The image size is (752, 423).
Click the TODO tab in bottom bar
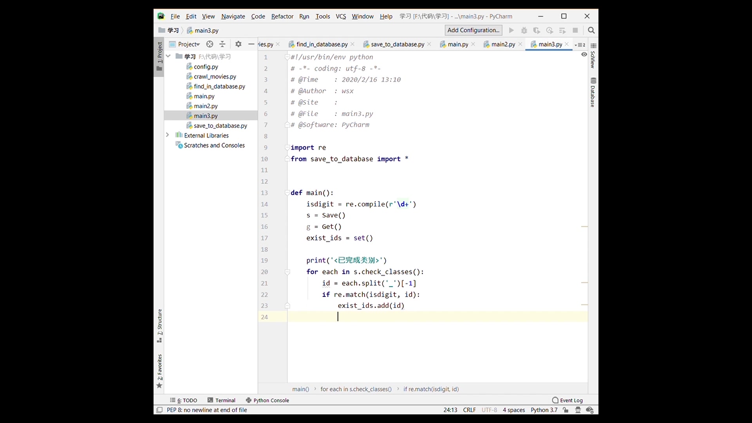point(187,400)
